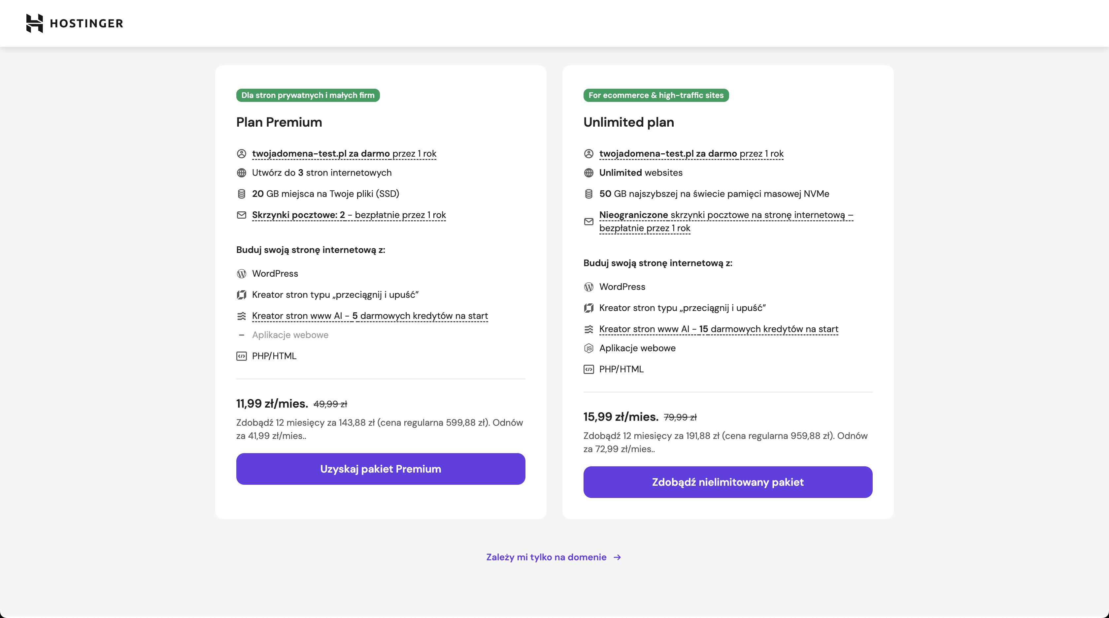Click the HOSTINGER wordmark text

pyautogui.click(x=86, y=23)
